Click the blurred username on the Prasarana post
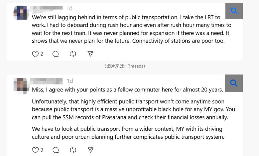 pos(47,81)
